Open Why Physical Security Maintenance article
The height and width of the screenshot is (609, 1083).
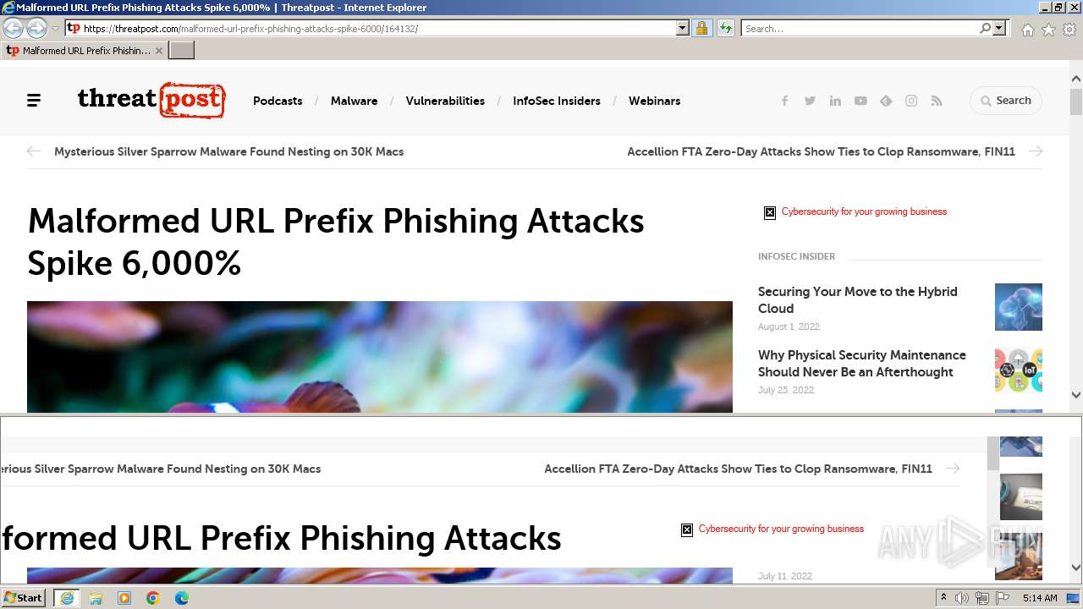click(861, 364)
